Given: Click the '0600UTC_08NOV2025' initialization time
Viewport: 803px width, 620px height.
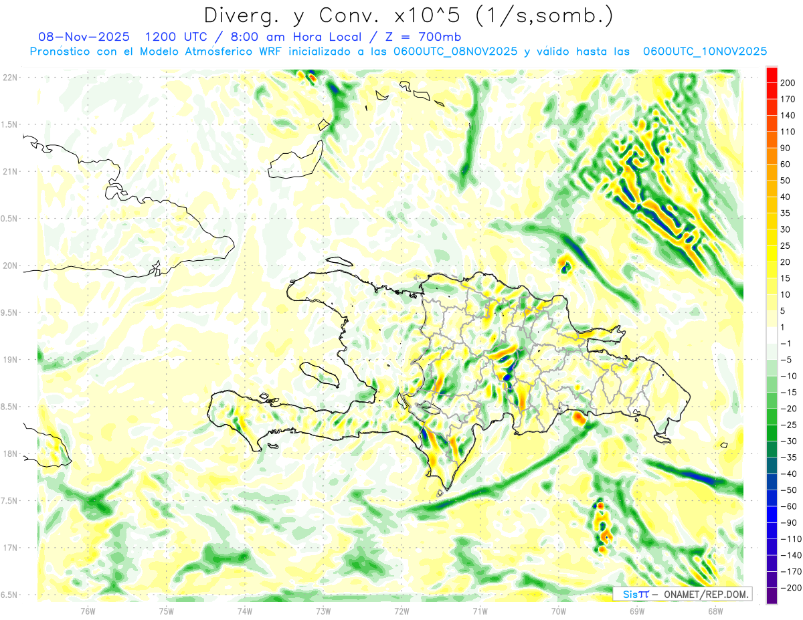Looking at the screenshot, I should [x=456, y=51].
